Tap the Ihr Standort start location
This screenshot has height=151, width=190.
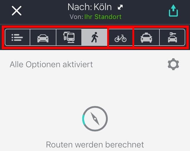point(103,17)
